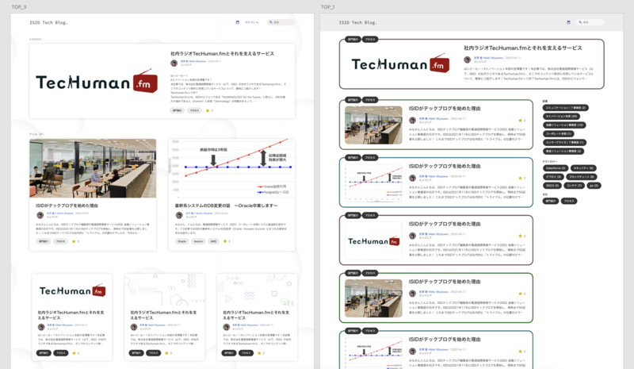
Task: Click small TecHuman.fm thumbnail in TOP_1 article list
Action: 373,240
